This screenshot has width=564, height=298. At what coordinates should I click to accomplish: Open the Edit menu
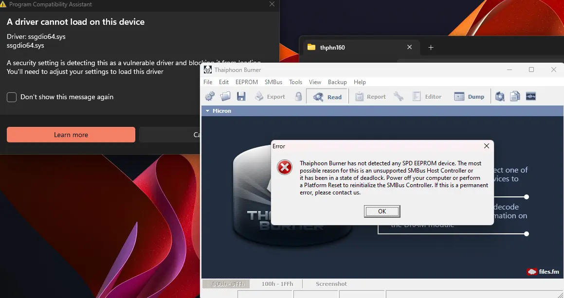pos(224,82)
